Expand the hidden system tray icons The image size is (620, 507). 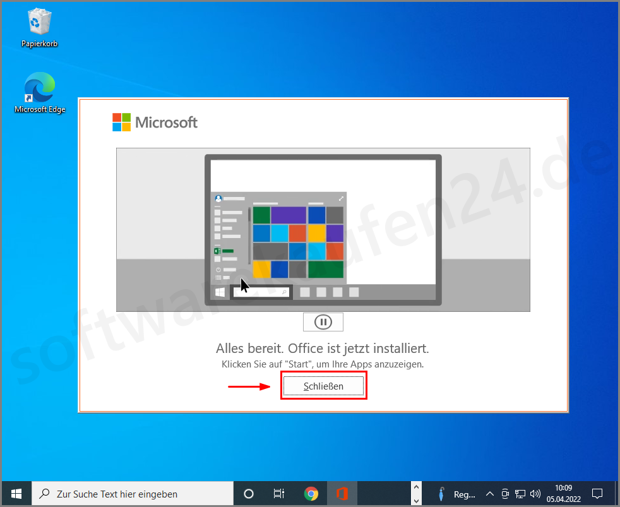489,494
